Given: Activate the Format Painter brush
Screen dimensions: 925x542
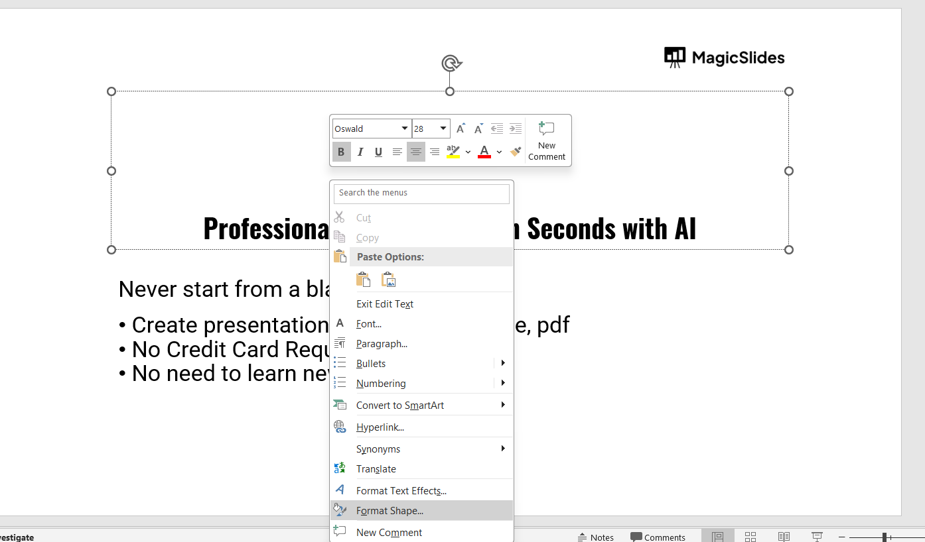Looking at the screenshot, I should 516,152.
